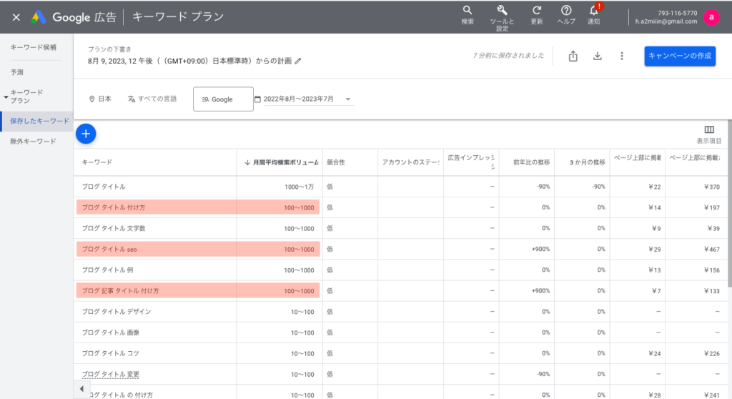Image resolution: width=732 pixels, height=399 pixels.
Task: Click the share plan icon
Action: (573, 56)
